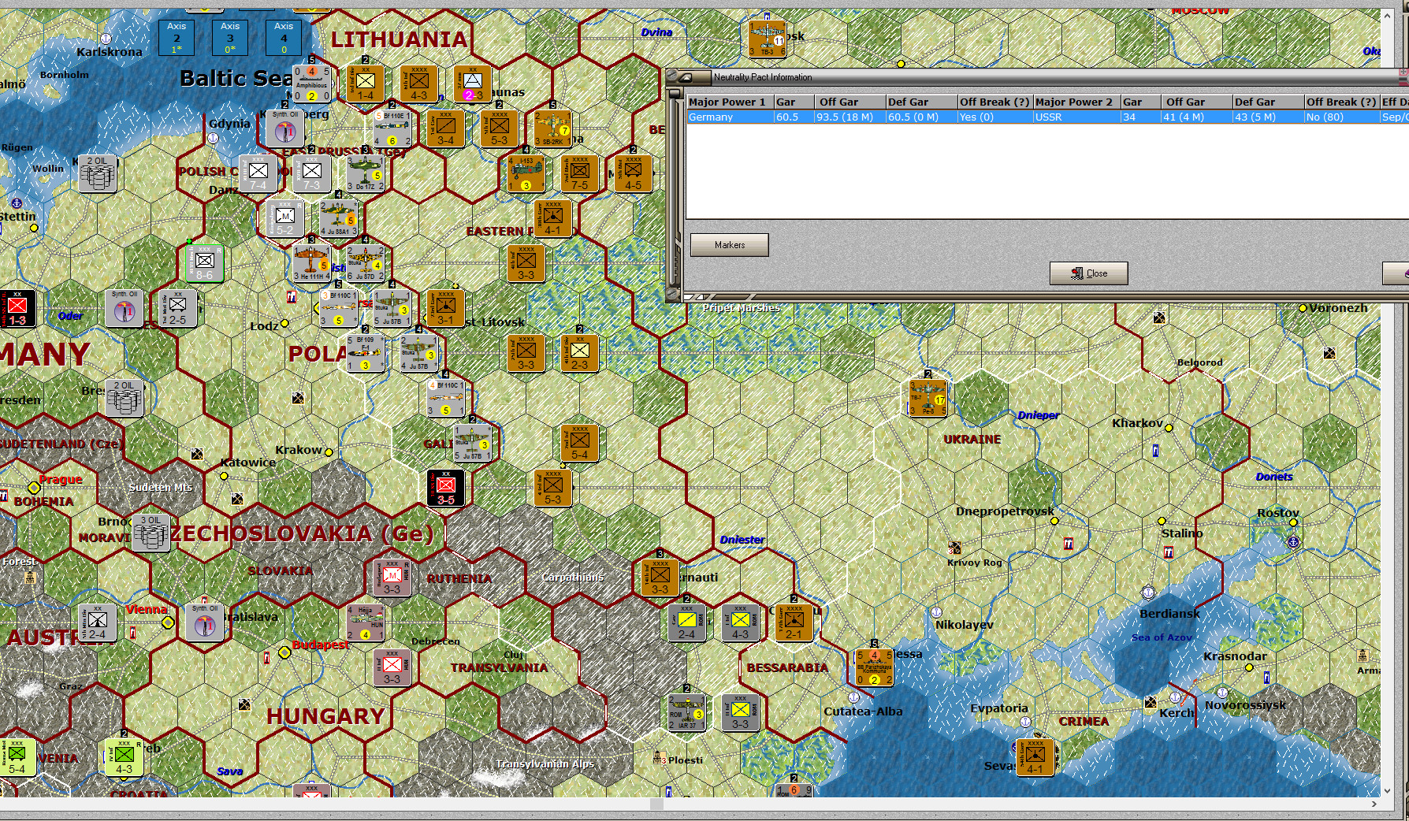Select the Amphibious naval counter in the Baltic

click(311, 84)
